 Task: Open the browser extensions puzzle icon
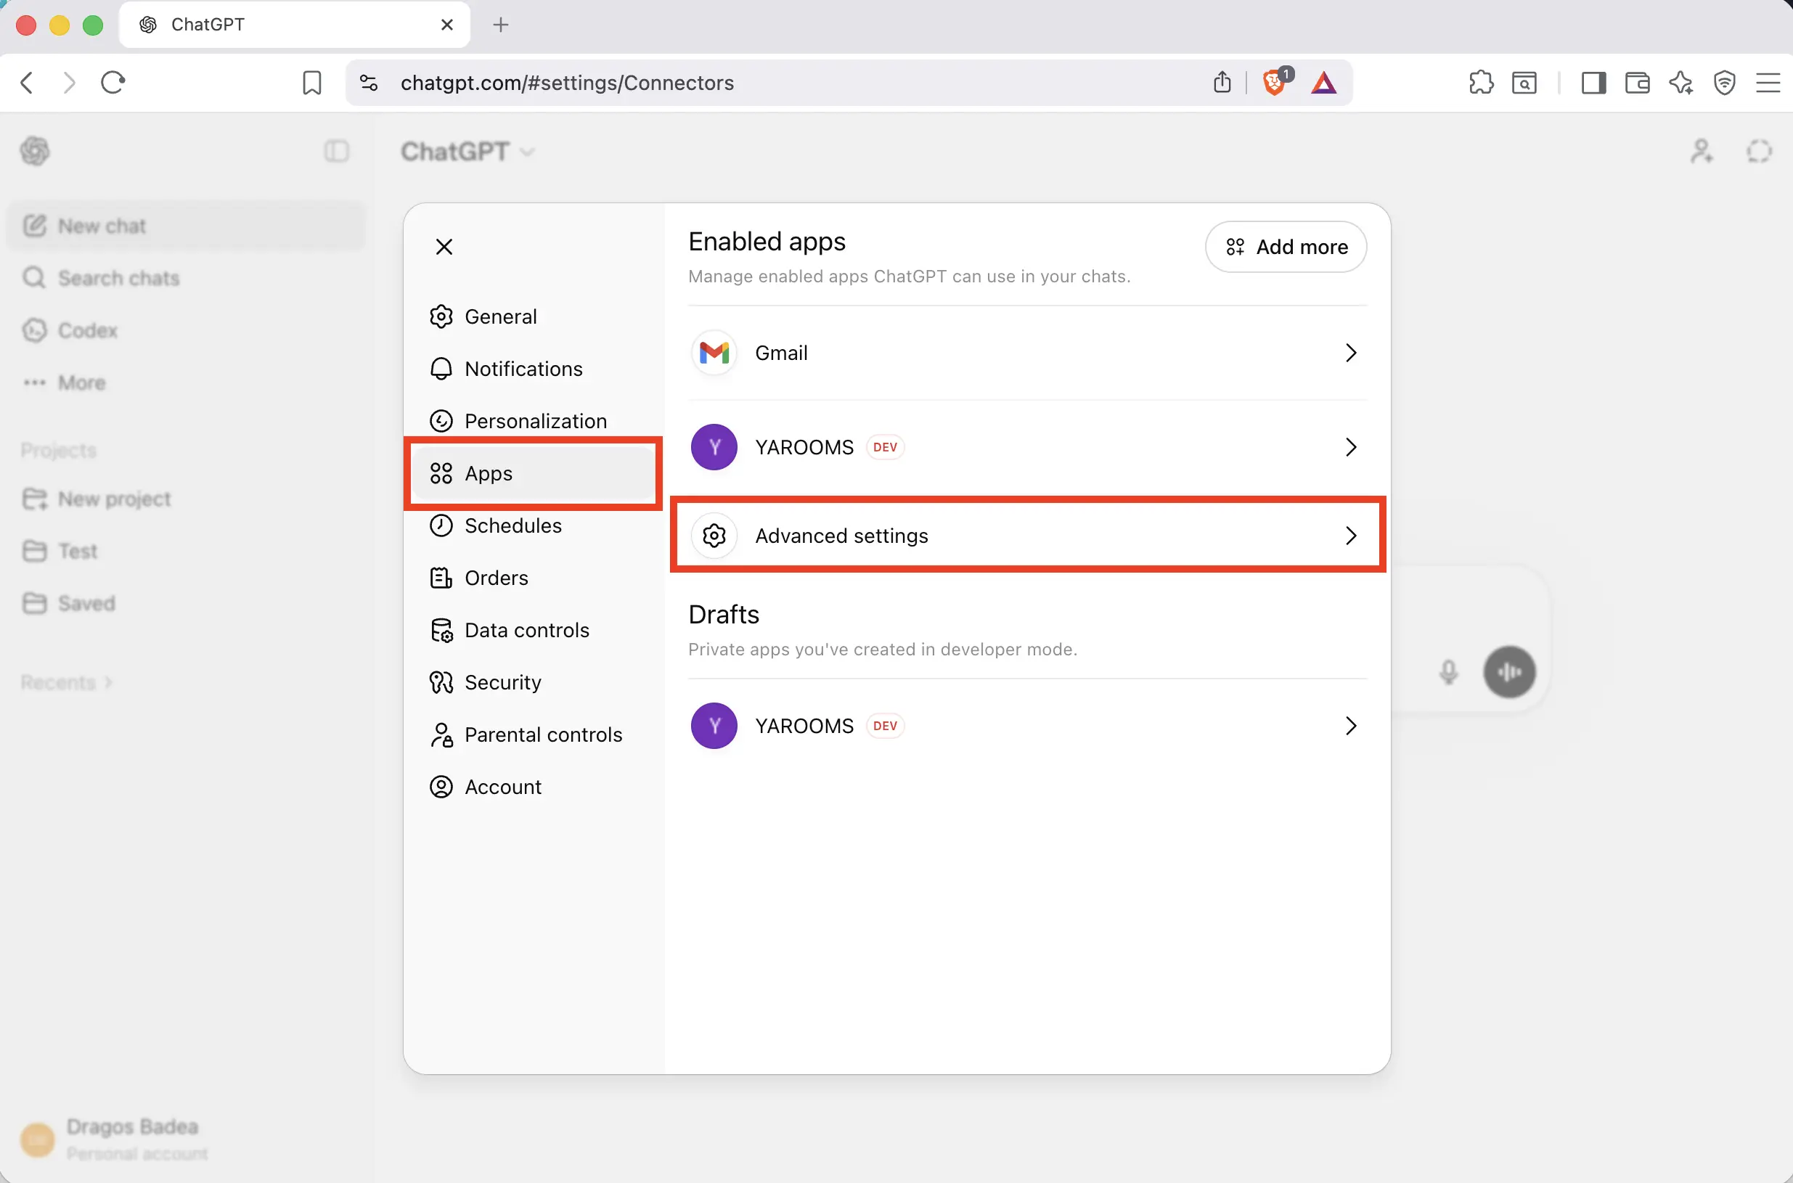click(x=1481, y=83)
